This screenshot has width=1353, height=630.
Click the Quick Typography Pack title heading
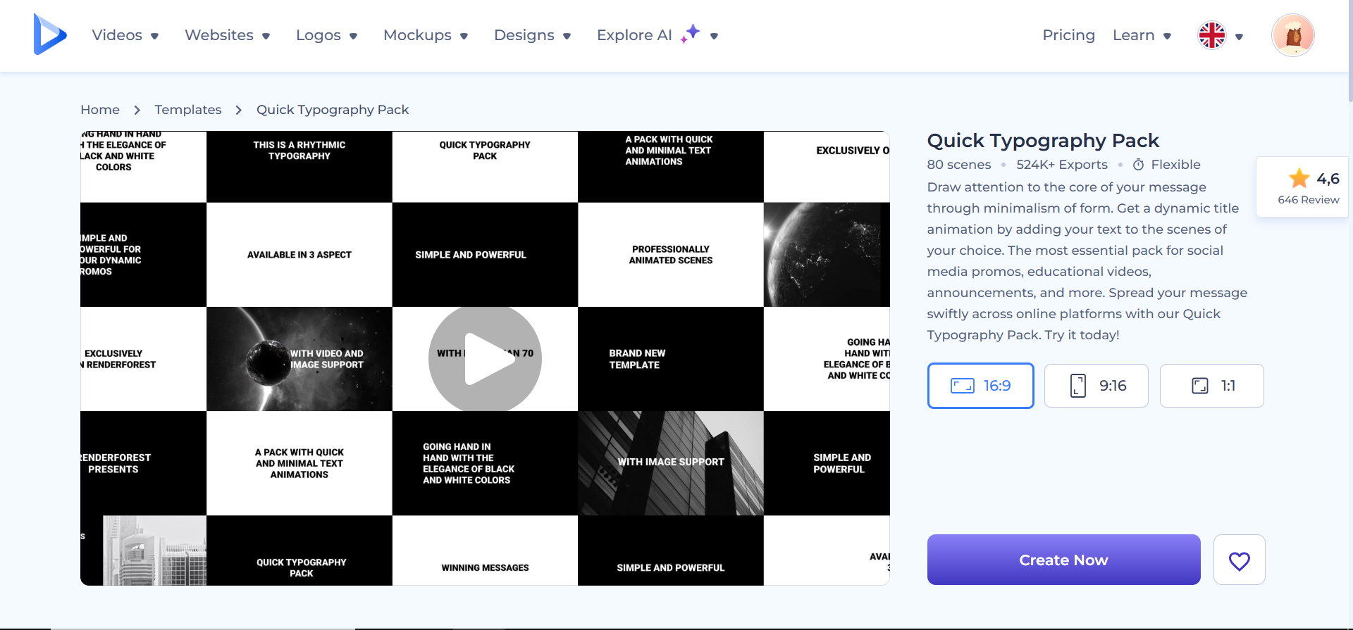pos(1043,141)
